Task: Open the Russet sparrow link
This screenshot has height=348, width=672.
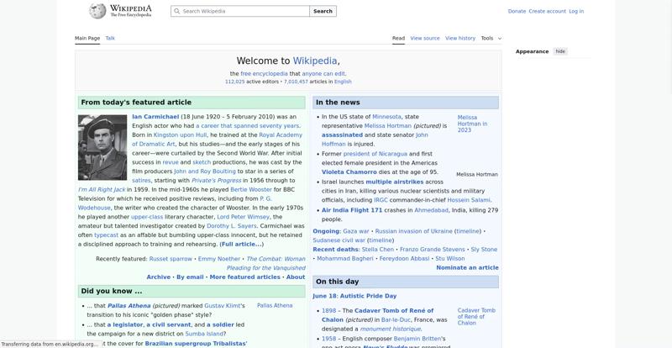Action: click(171, 259)
